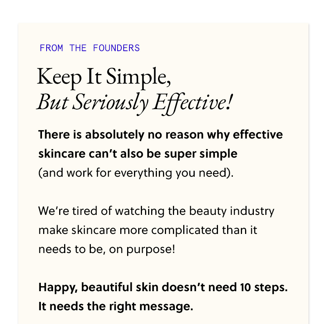Click the line "(and work for everything you need)."
Image resolution: width=326 pixels, height=324 pixels.
click(x=136, y=173)
